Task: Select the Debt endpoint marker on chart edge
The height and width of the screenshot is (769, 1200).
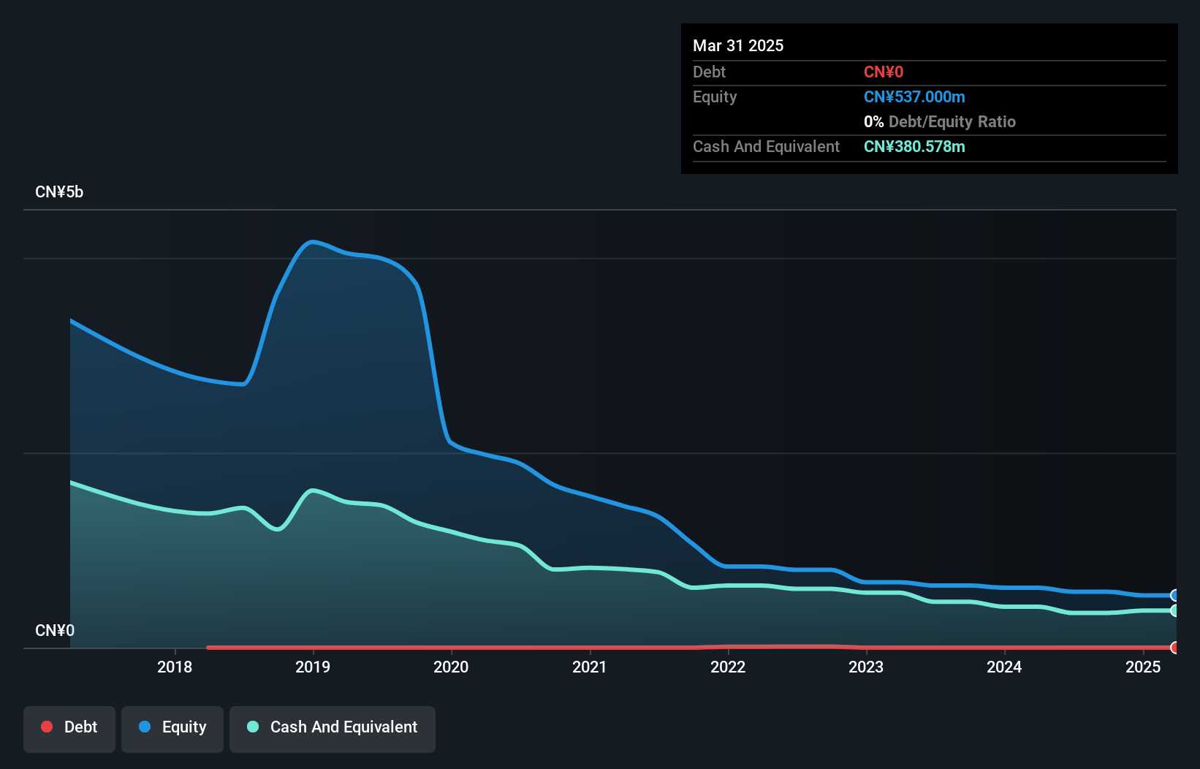Action: (1174, 648)
